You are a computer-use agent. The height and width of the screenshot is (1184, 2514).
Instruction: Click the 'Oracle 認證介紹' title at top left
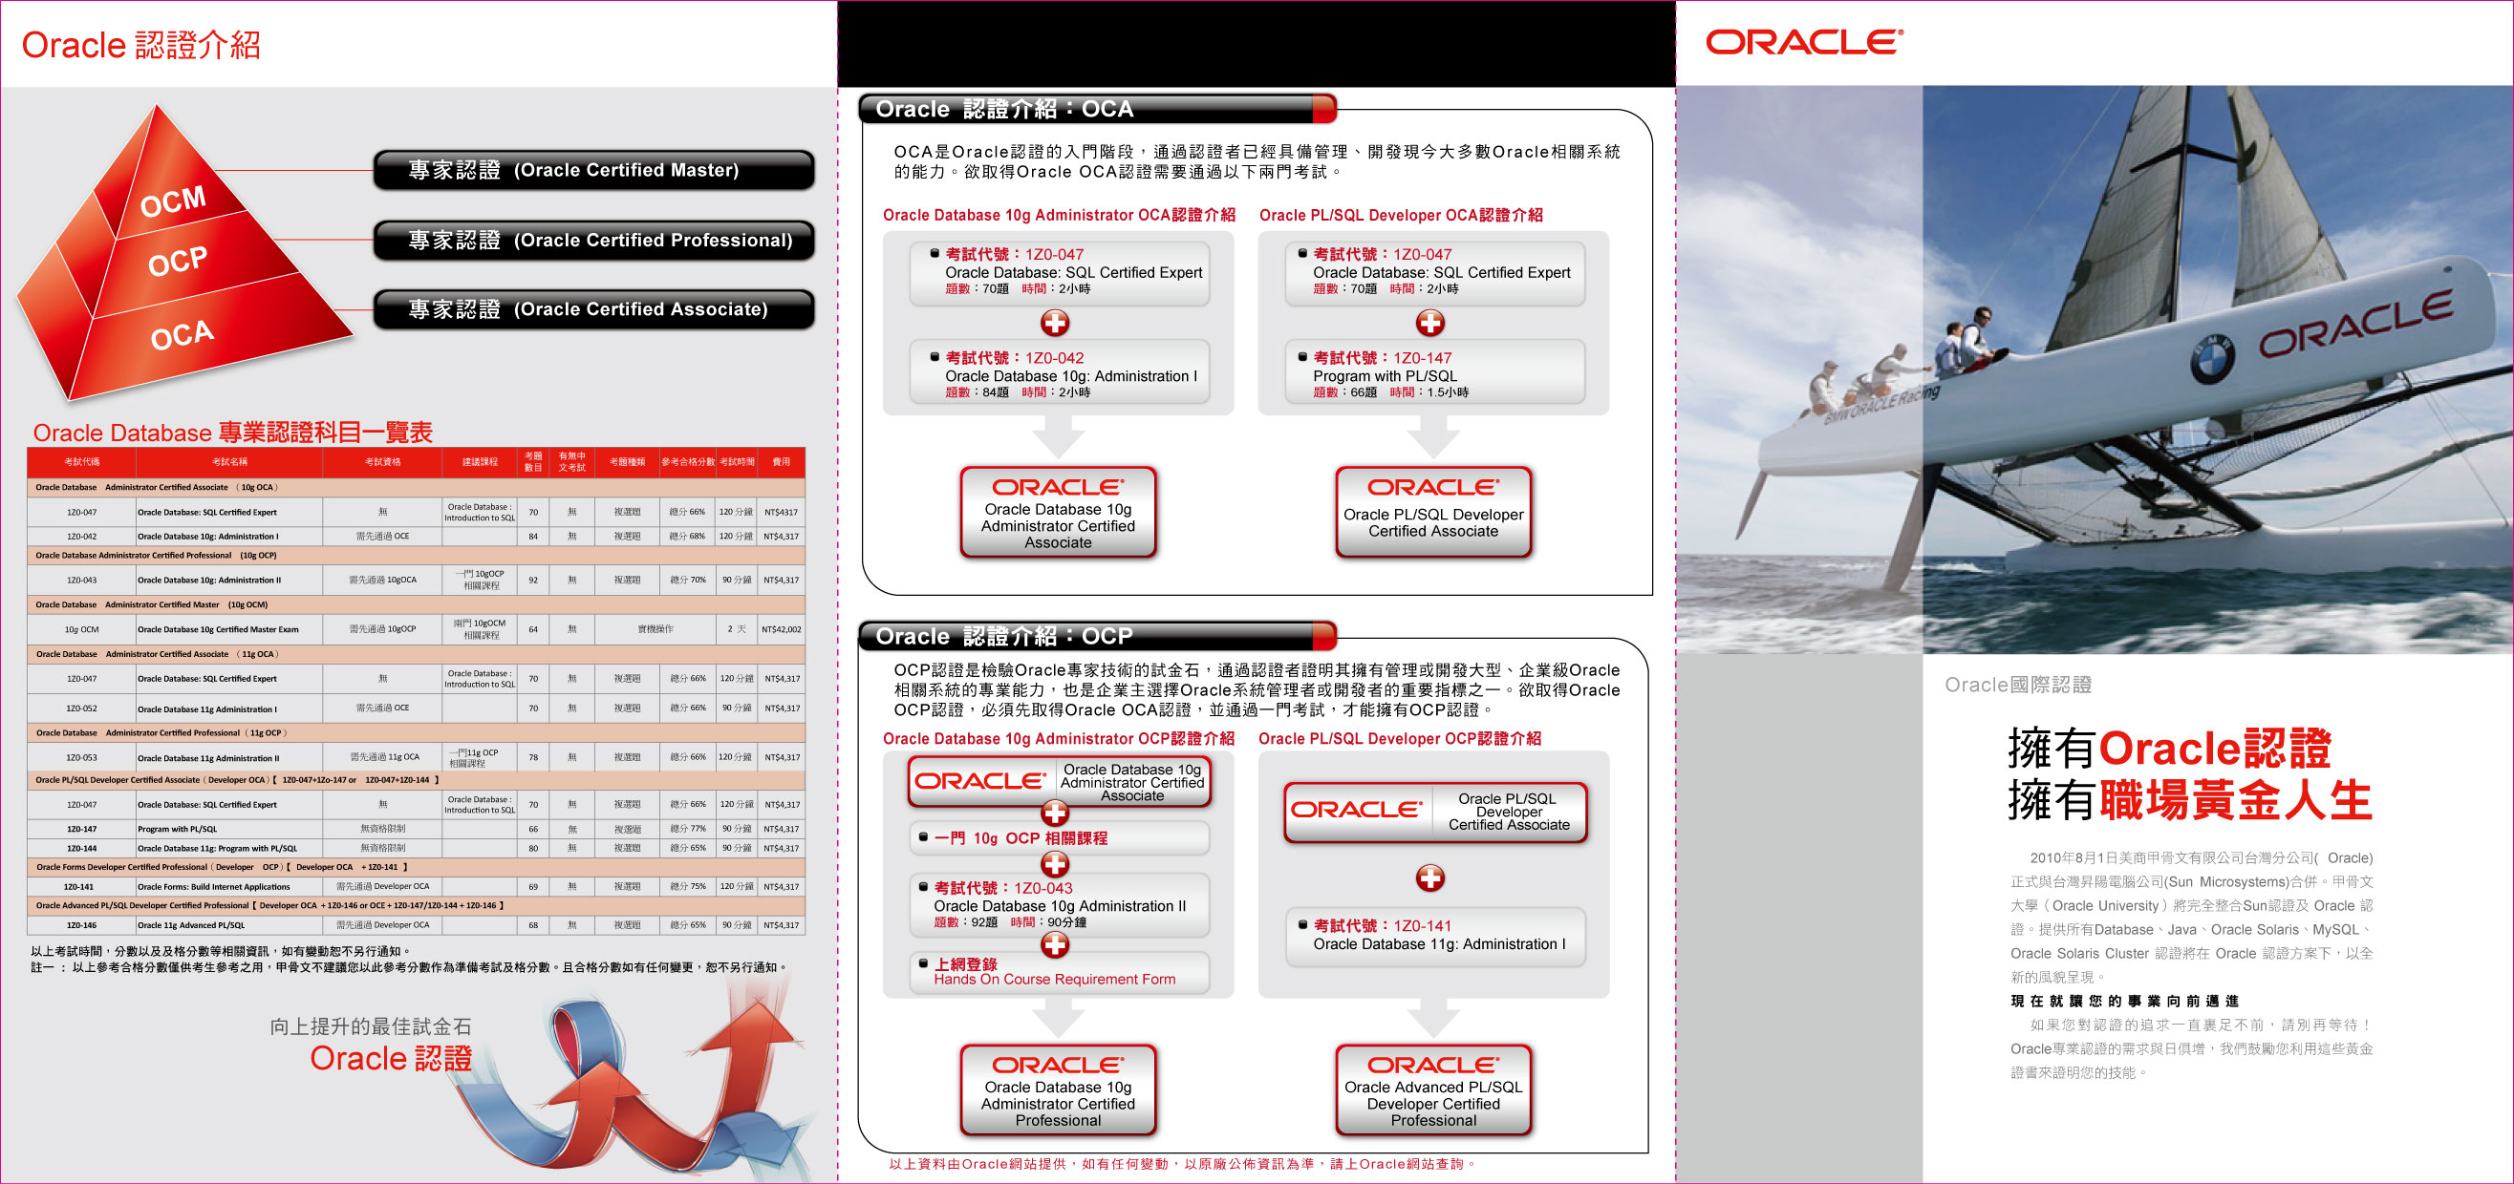point(140,45)
